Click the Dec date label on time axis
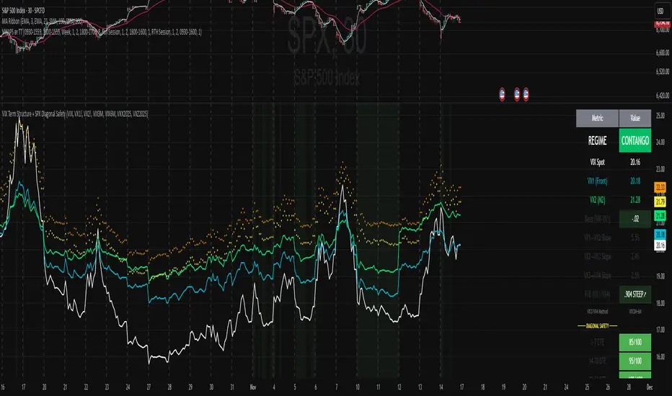The width and height of the screenshot is (672, 396). coord(649,387)
